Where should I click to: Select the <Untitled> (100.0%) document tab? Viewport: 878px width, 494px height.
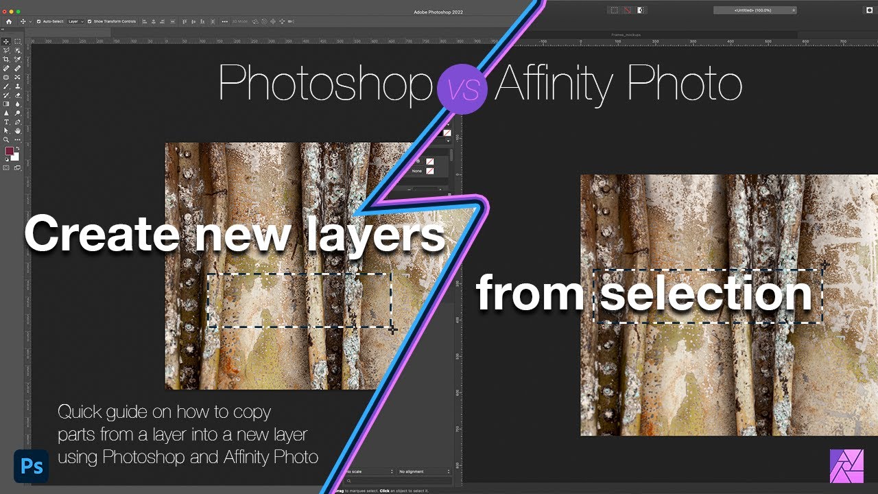coord(755,10)
